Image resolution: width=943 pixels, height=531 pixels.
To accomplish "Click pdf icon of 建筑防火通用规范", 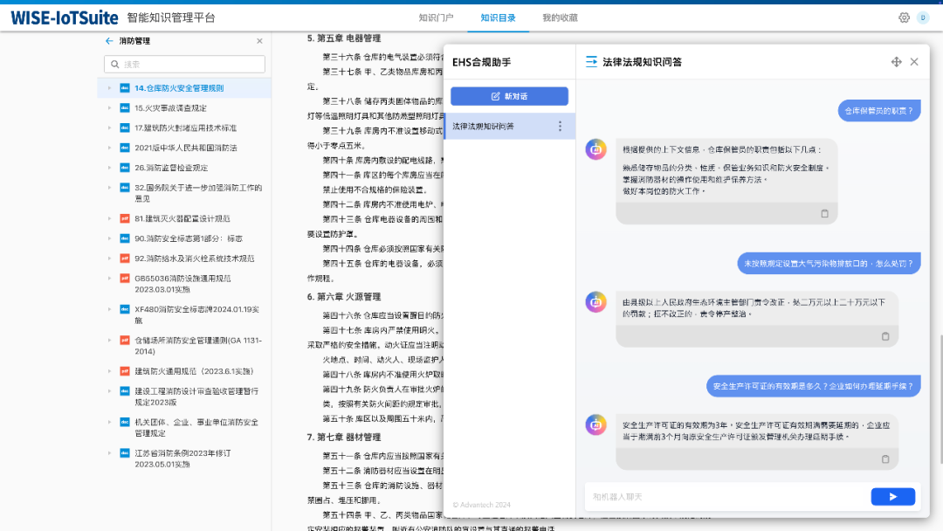I will [x=125, y=371].
